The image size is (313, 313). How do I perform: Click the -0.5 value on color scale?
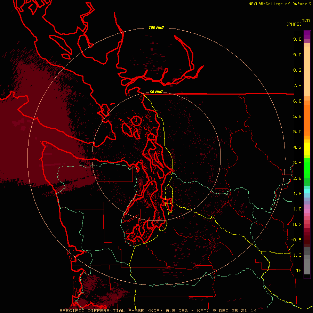pos(296,240)
